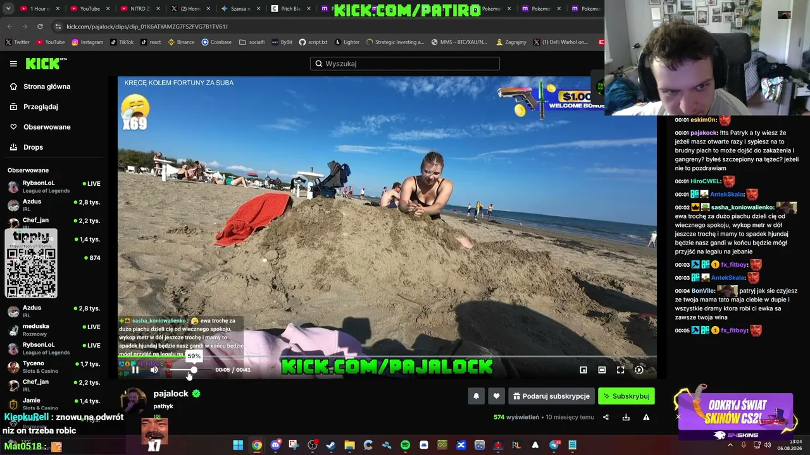Open Chrome from the taskbar
Image resolution: width=810 pixels, height=455 pixels.
click(256, 446)
